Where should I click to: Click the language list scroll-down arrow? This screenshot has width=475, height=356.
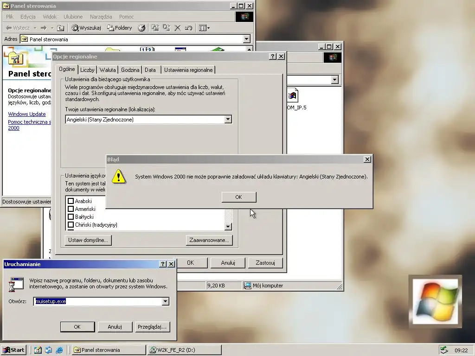[x=228, y=226]
